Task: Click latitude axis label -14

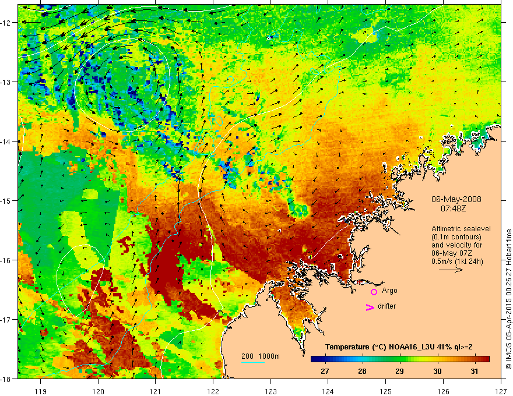Action: click(x=6, y=142)
